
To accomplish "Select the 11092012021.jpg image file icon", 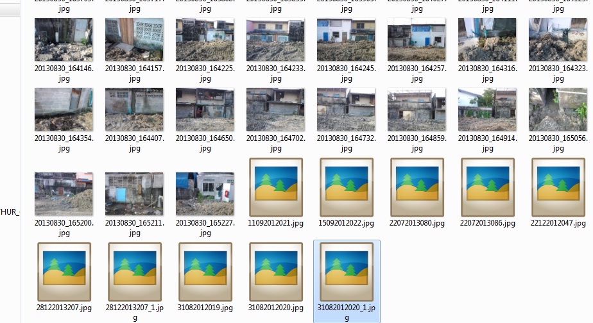I will point(276,187).
